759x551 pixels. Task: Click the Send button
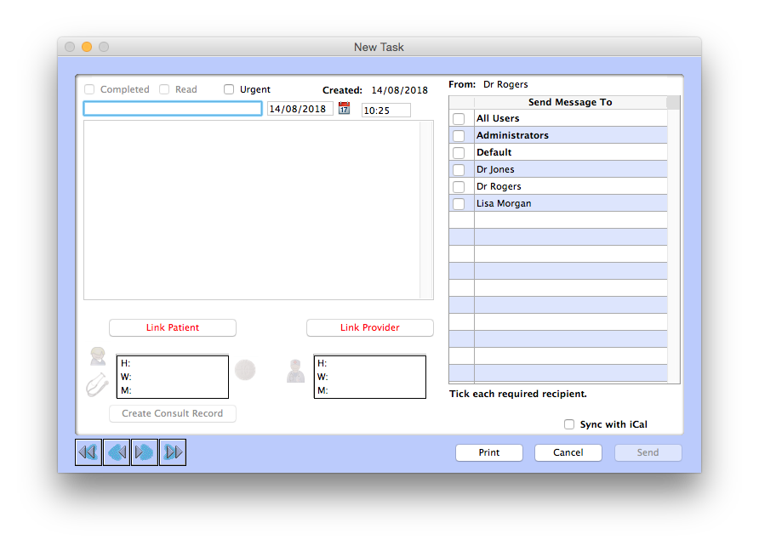click(648, 453)
